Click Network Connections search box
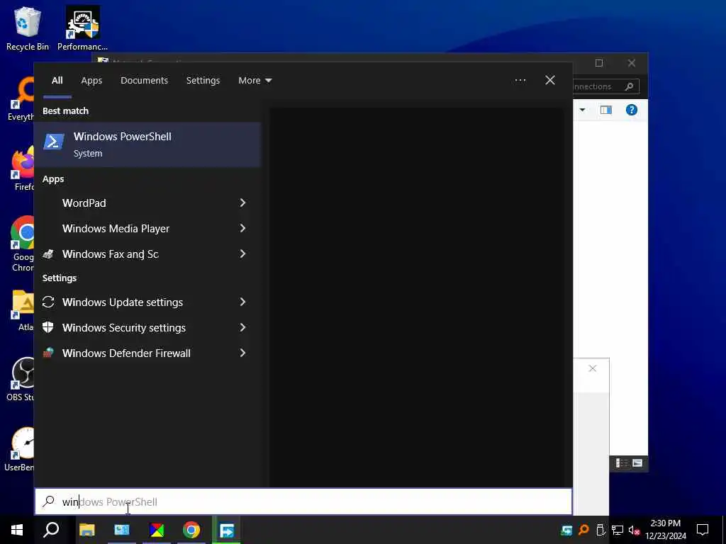Image resolution: width=726 pixels, height=544 pixels. pyautogui.click(x=605, y=86)
